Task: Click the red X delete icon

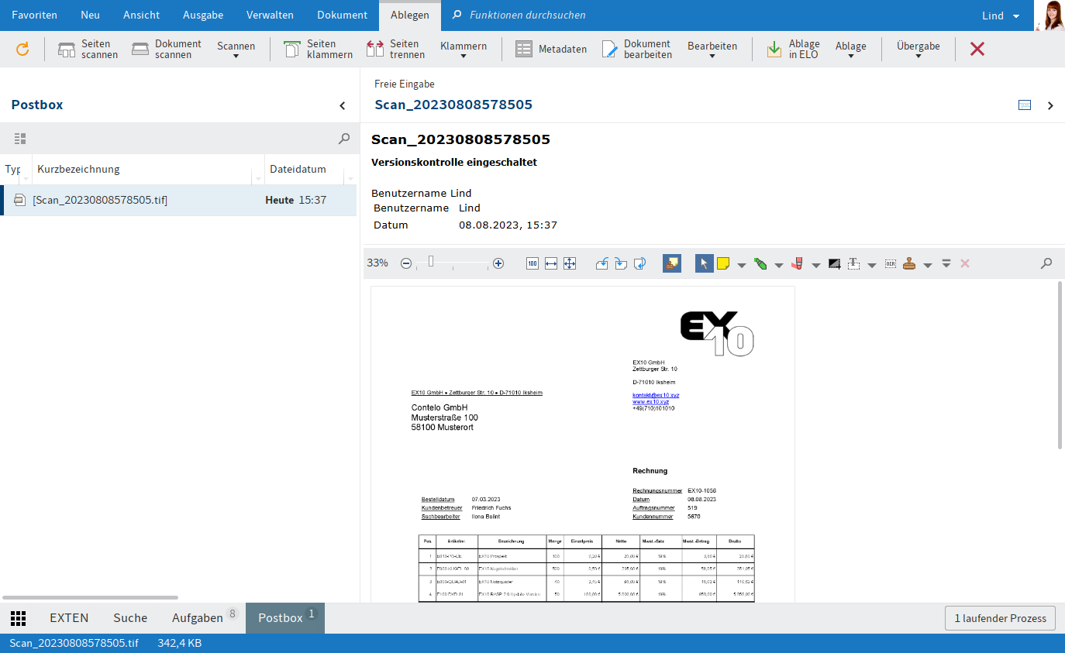Action: pyautogui.click(x=977, y=50)
